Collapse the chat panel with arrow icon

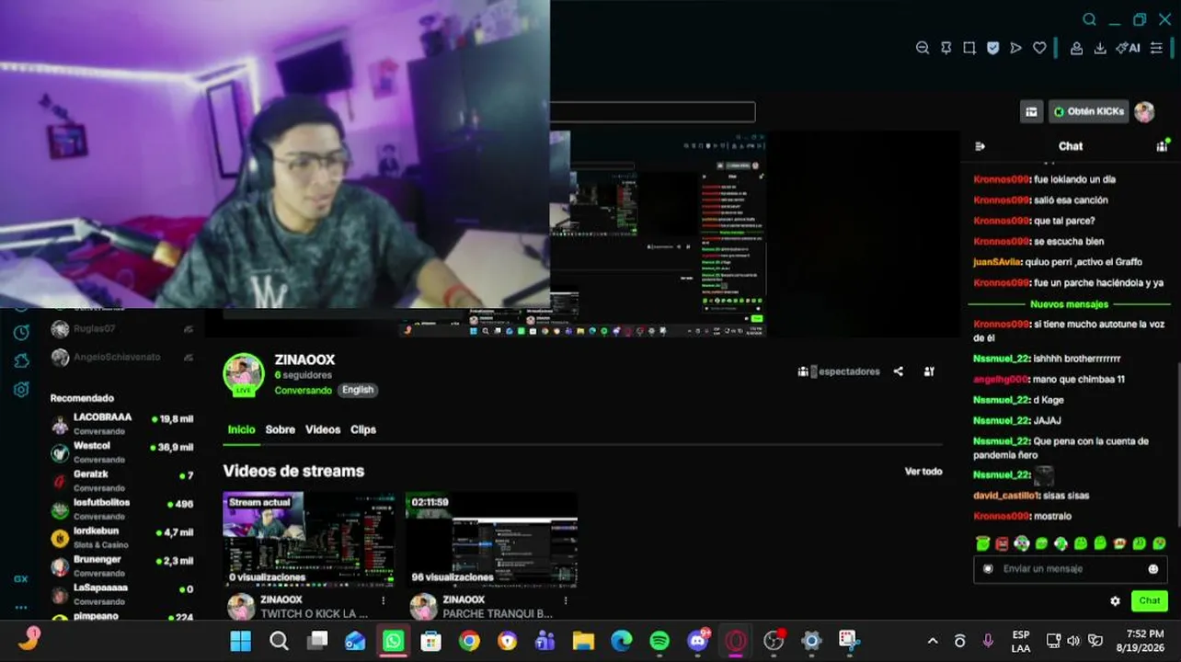pyautogui.click(x=980, y=146)
